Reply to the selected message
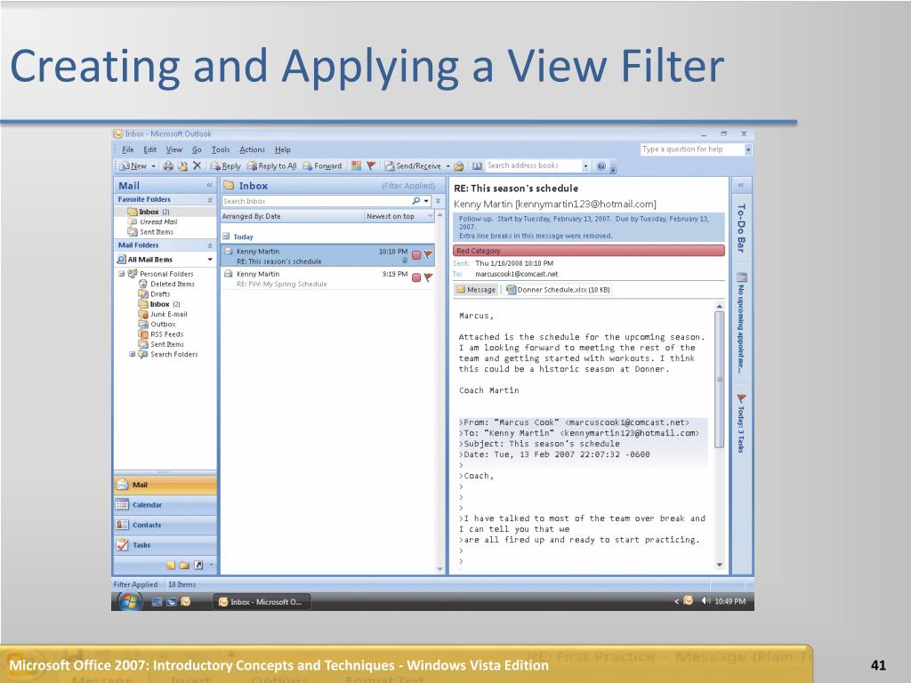 click(225, 166)
